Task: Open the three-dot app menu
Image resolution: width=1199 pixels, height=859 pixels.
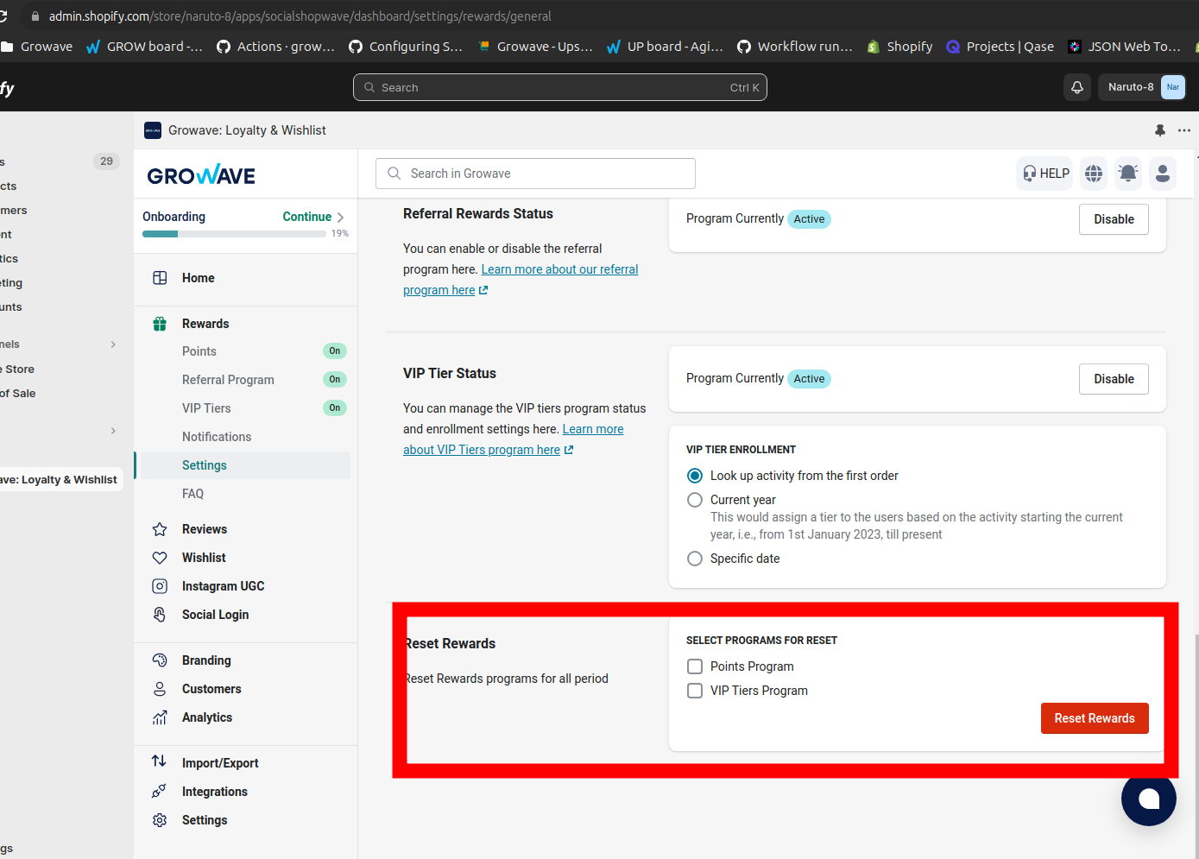Action: [1184, 130]
